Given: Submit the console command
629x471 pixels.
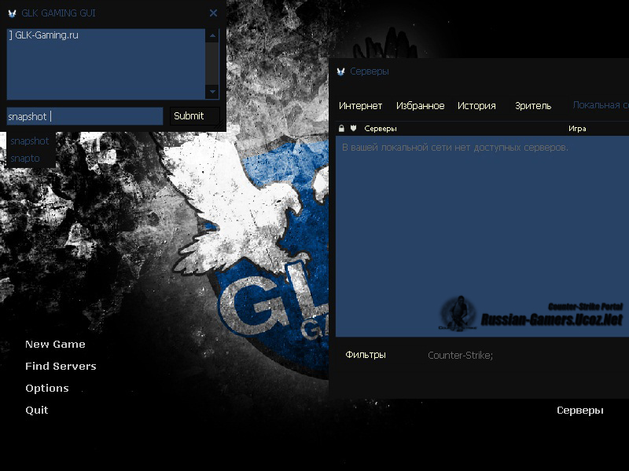Looking at the screenshot, I should pos(194,116).
